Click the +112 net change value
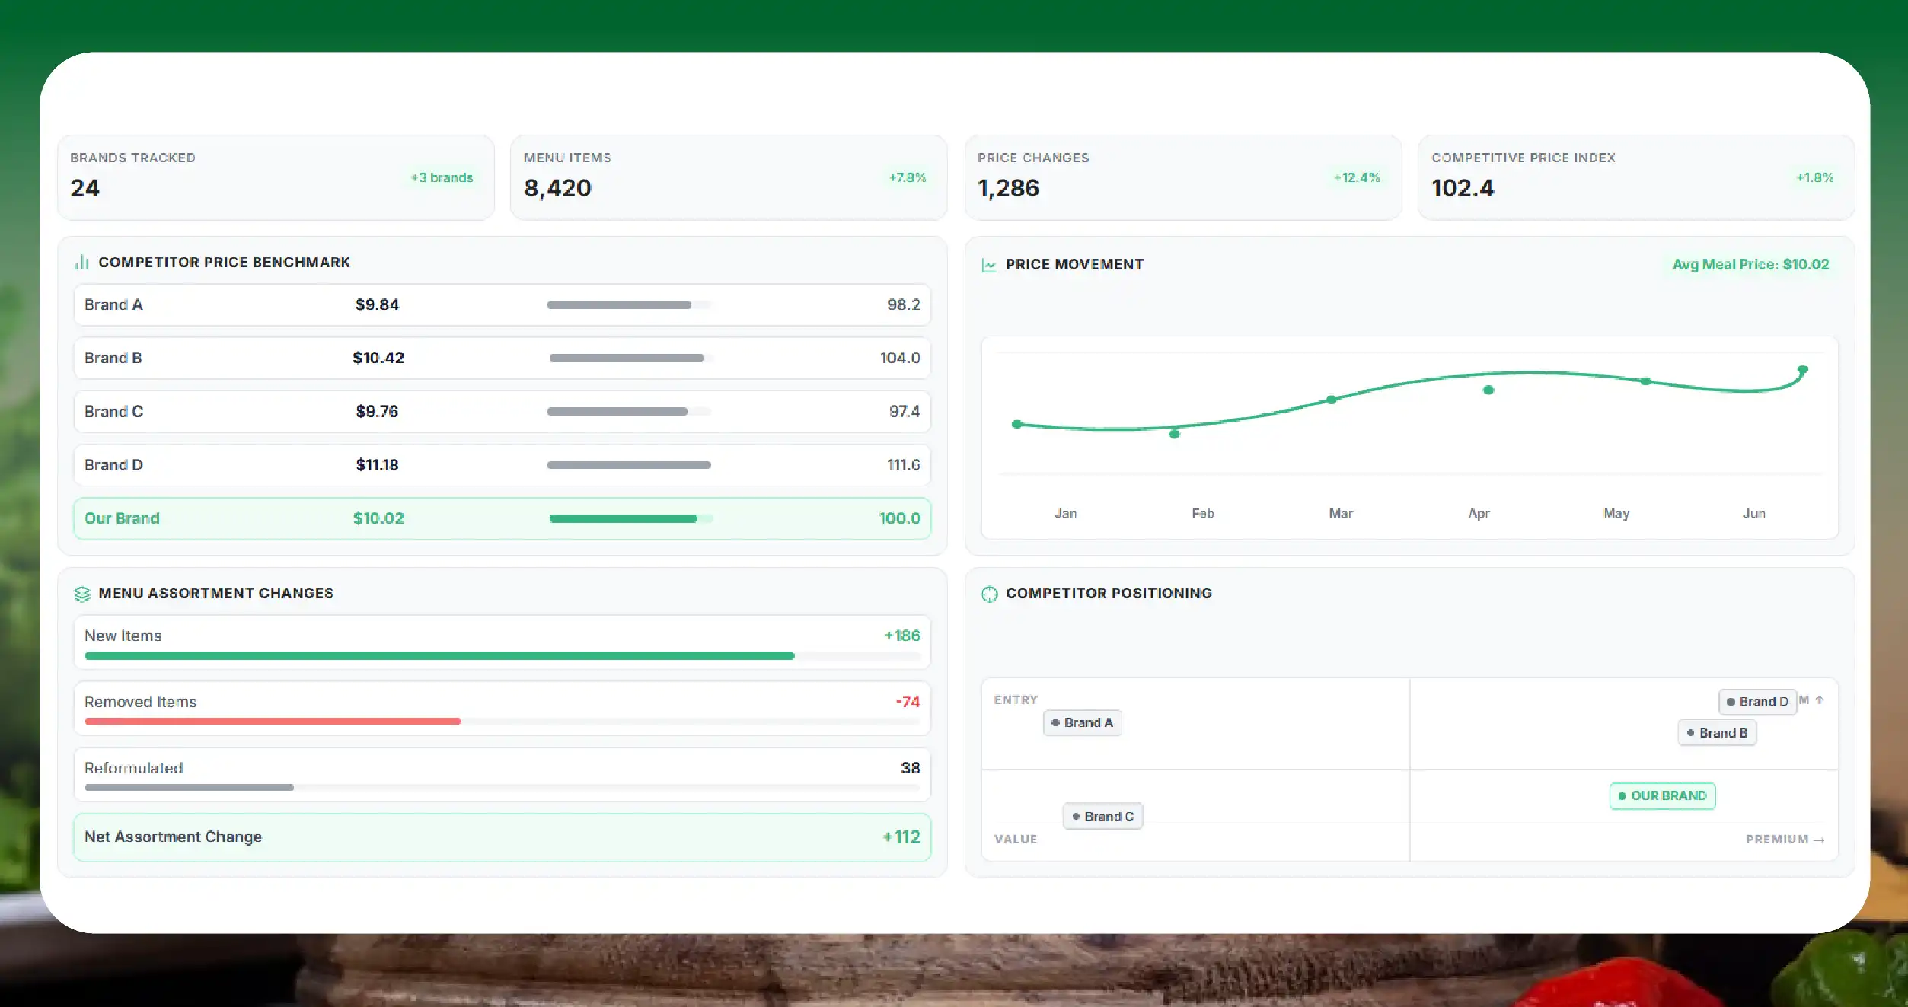This screenshot has height=1007, width=1908. (901, 837)
